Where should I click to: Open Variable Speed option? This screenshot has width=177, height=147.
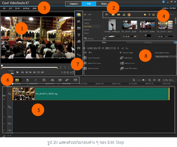tap(91, 68)
